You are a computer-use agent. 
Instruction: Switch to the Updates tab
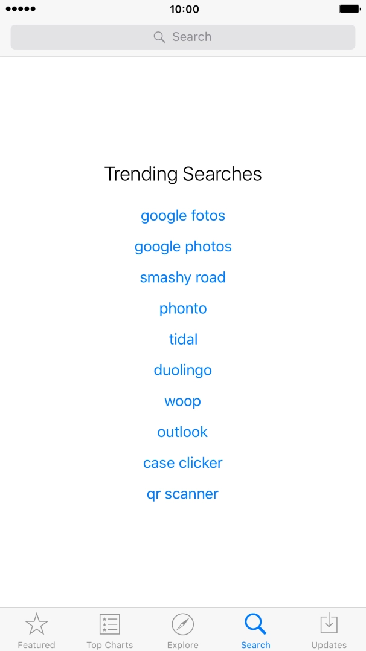329,630
